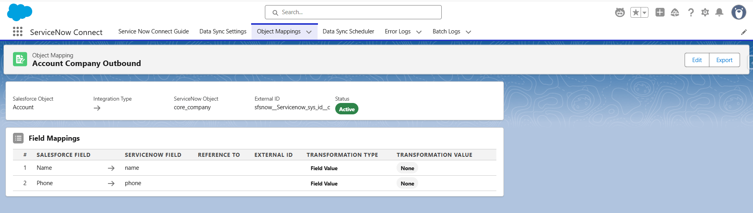Open the Astro guidance center icon
753x213 pixels.
pyautogui.click(x=620, y=13)
